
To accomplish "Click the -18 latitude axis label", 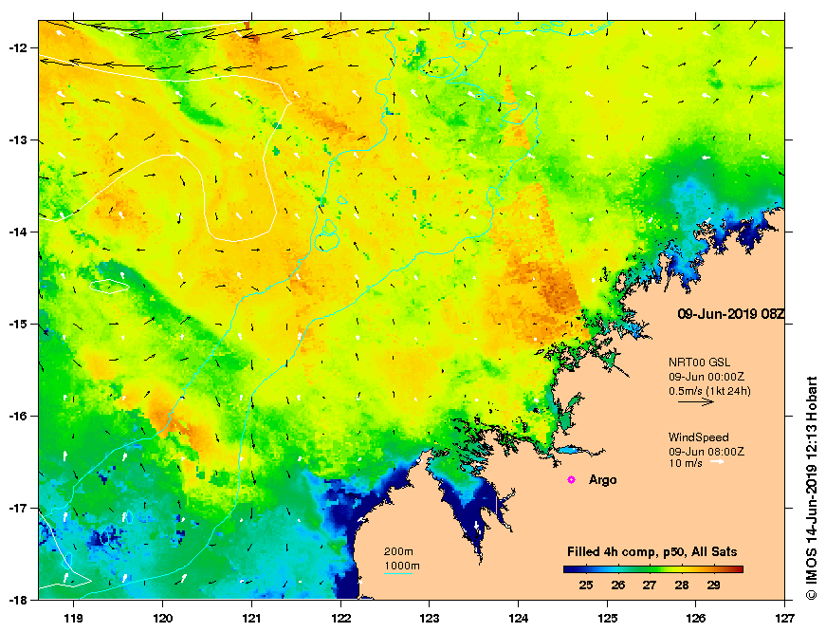I will point(16,600).
